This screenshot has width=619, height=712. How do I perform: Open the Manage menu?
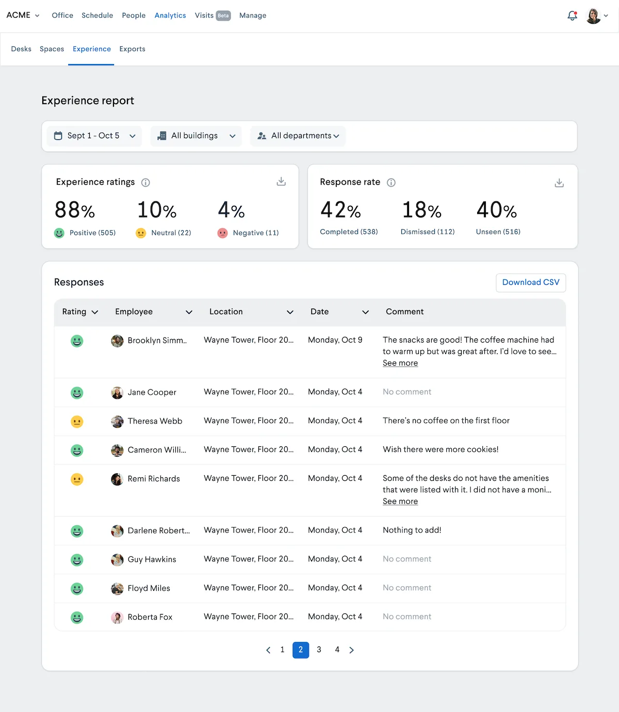click(x=253, y=15)
